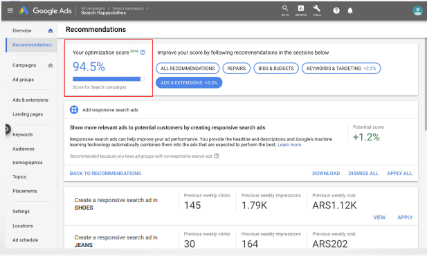Click Apply All recommendations
427x256 pixels.
(x=399, y=174)
